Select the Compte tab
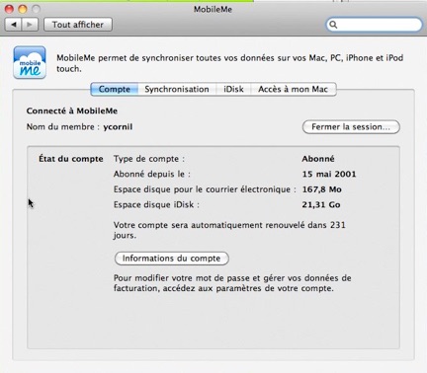Screen dimensions: 427x373 tap(115, 89)
